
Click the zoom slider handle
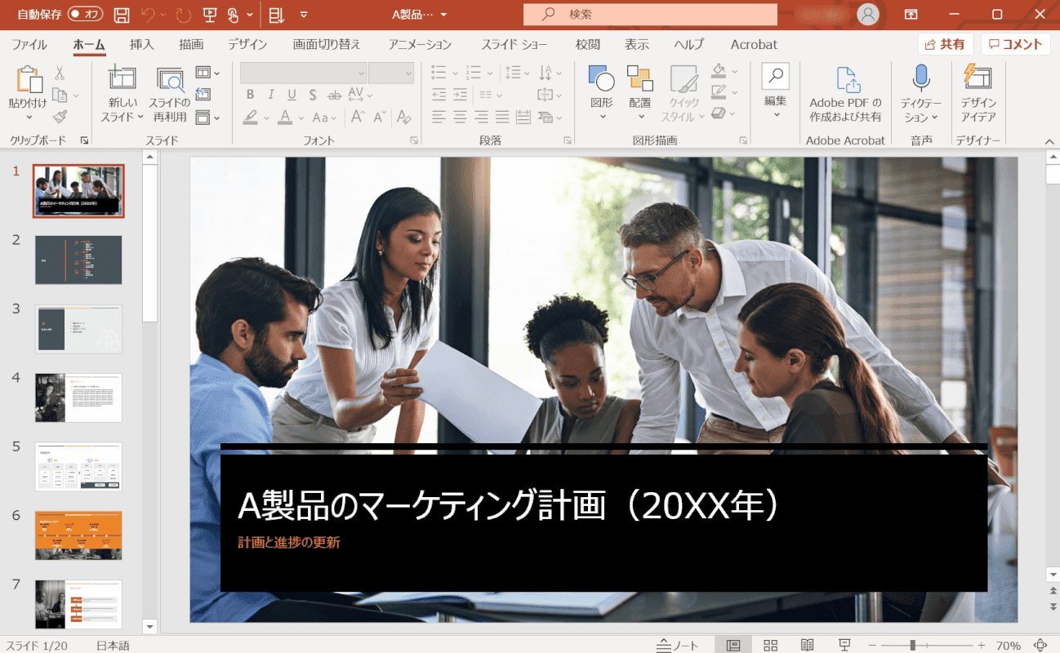(912, 646)
